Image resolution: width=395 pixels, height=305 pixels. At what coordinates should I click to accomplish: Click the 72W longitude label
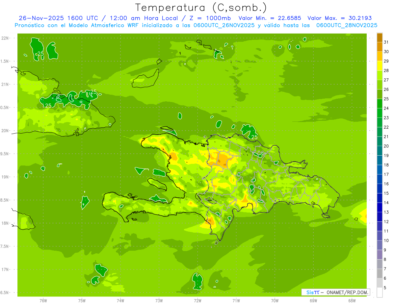click(x=197, y=300)
